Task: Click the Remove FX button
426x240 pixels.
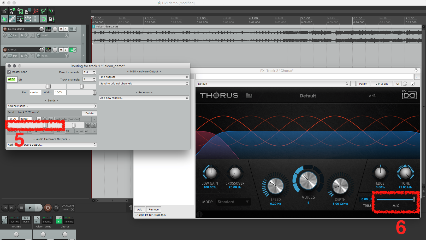Action: point(154,209)
